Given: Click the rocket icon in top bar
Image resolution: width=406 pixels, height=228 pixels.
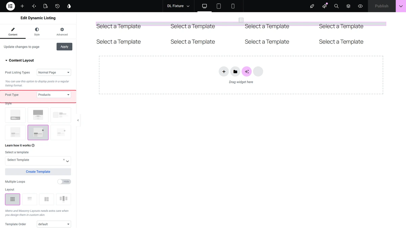Looking at the screenshot, I should pyautogui.click(x=312, y=6).
